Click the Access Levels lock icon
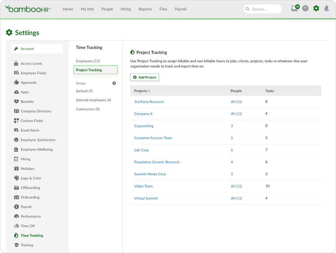 (x=16, y=63)
